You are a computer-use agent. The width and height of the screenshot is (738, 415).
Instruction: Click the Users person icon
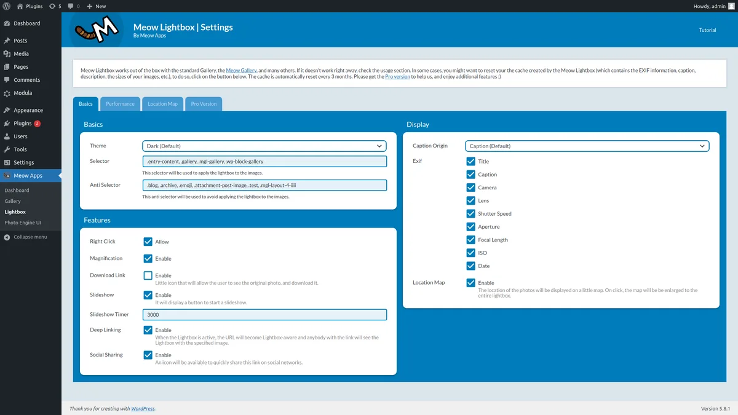[x=7, y=136]
